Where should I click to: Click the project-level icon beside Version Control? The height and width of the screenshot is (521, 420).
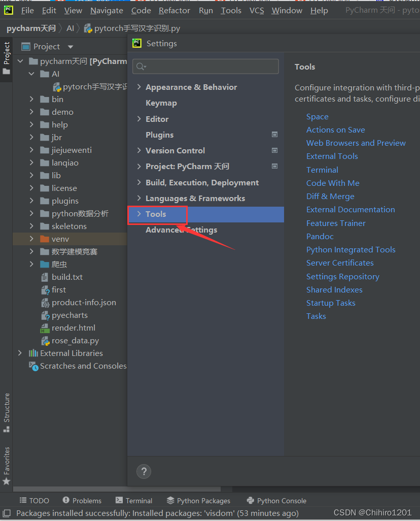click(x=274, y=150)
